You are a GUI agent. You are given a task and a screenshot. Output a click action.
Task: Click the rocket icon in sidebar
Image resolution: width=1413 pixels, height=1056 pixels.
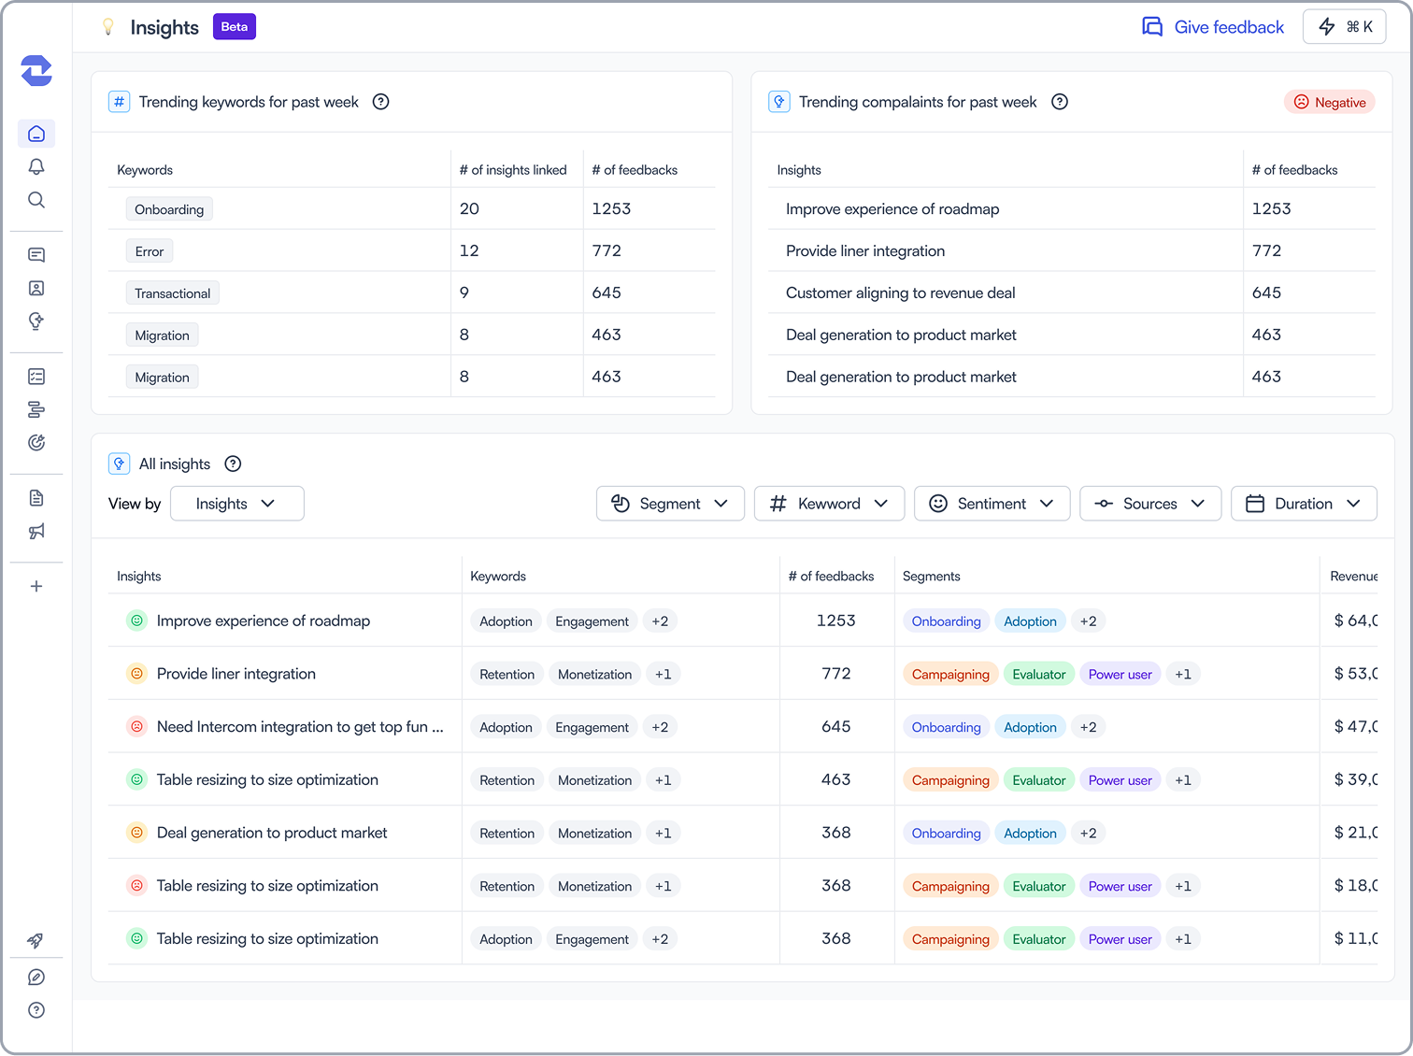[x=36, y=940]
